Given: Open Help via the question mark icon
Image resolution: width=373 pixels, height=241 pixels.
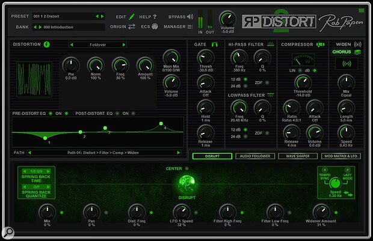Looking at the screenshot, I should tap(155, 17).
